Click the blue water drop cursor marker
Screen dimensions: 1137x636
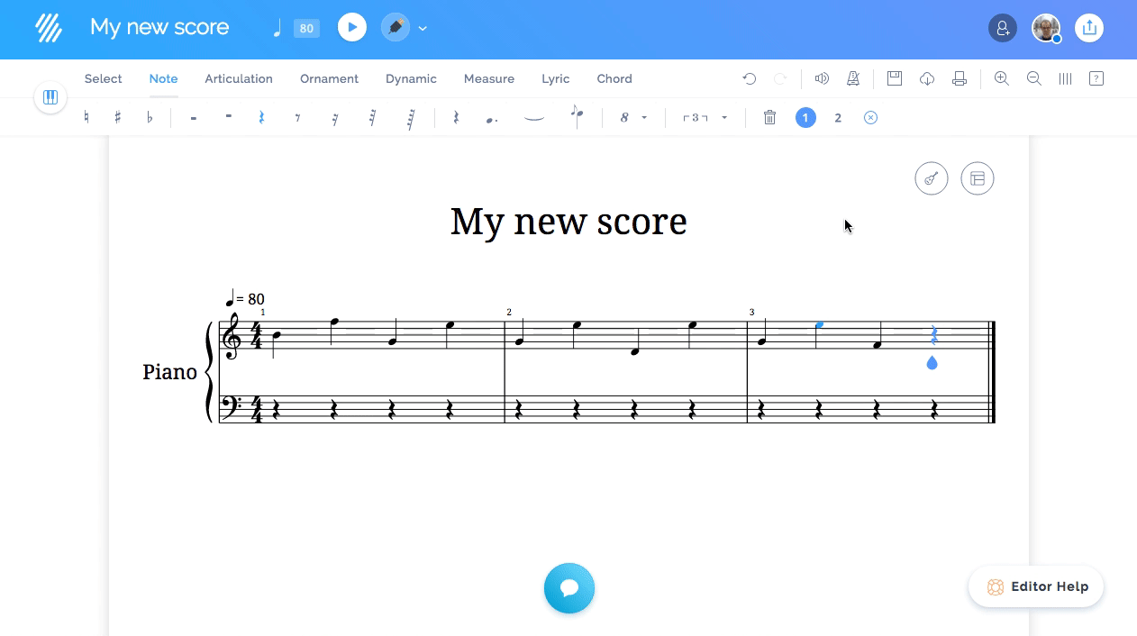coord(932,362)
